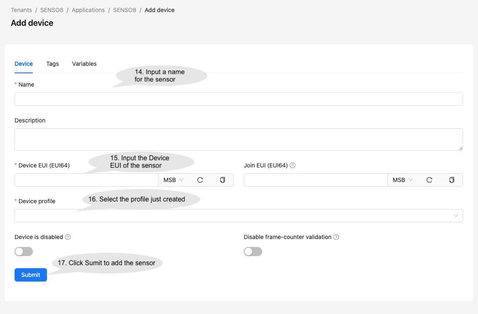Show help for Join EUI field
478x314 pixels.
point(292,165)
